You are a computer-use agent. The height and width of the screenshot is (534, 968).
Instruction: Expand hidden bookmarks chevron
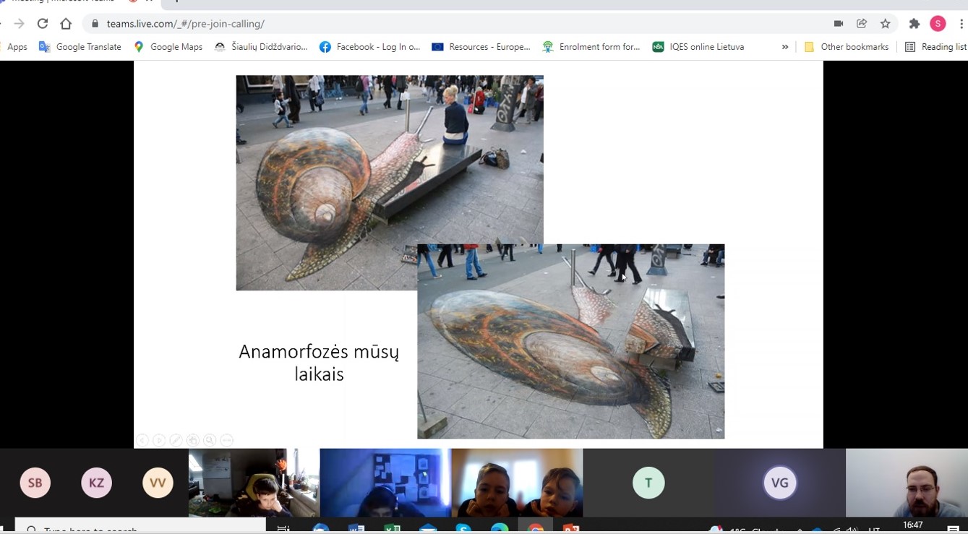(785, 47)
